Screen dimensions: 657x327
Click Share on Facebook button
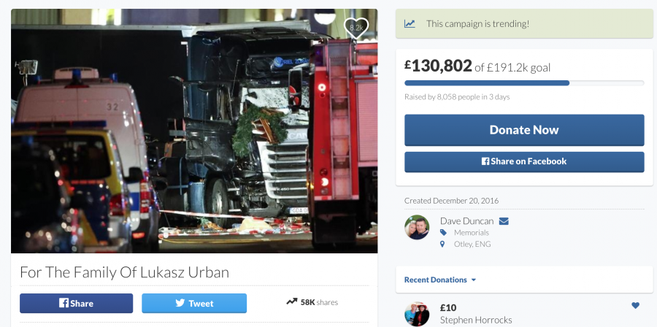[x=524, y=161]
